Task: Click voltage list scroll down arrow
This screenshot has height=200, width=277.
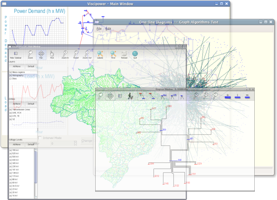Action: pyautogui.click(x=36, y=197)
